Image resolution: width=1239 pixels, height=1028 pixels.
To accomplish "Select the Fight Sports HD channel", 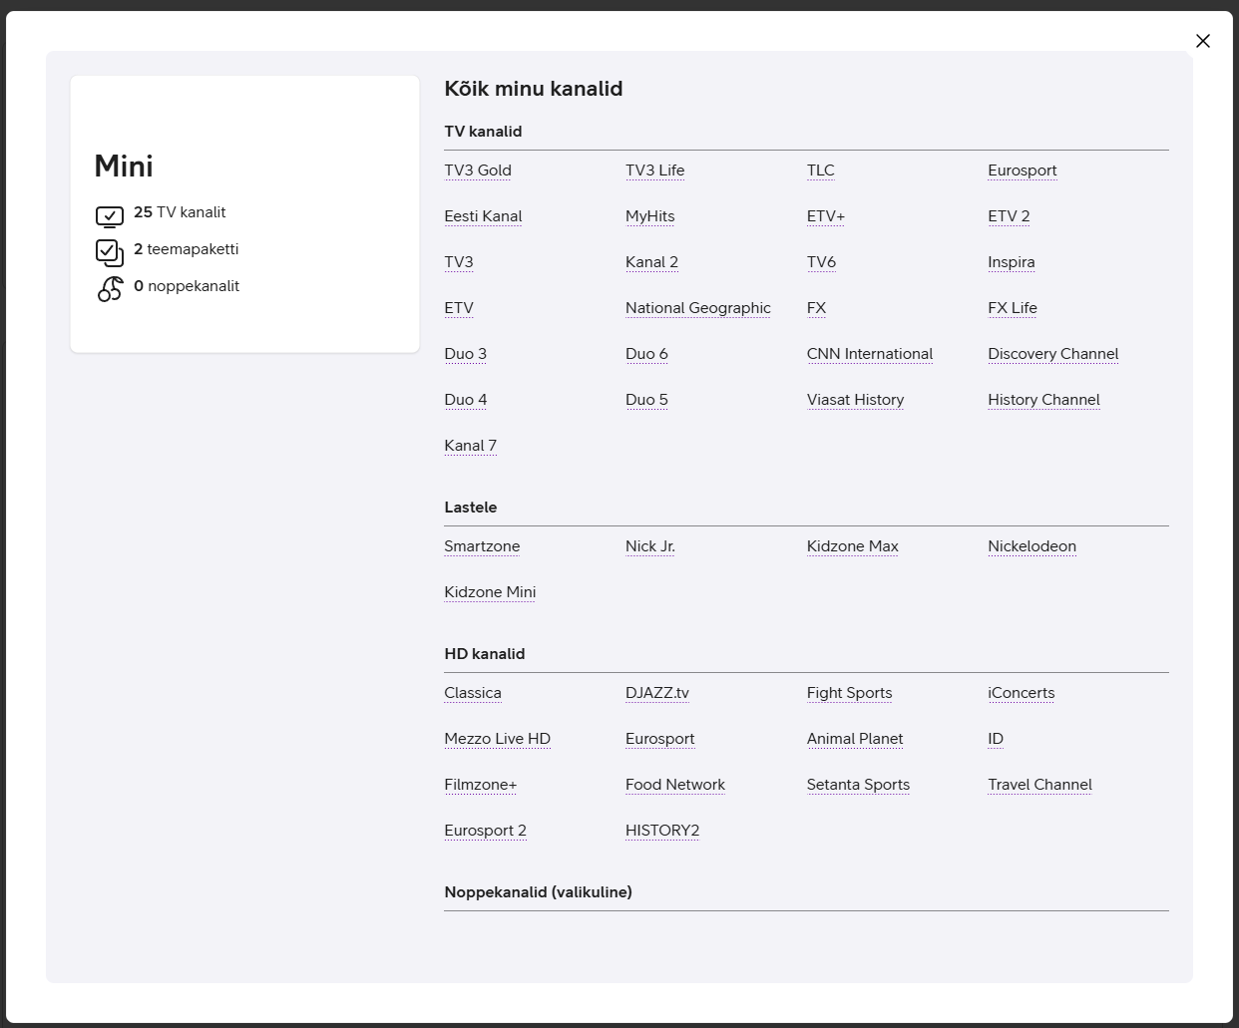I will click(849, 693).
